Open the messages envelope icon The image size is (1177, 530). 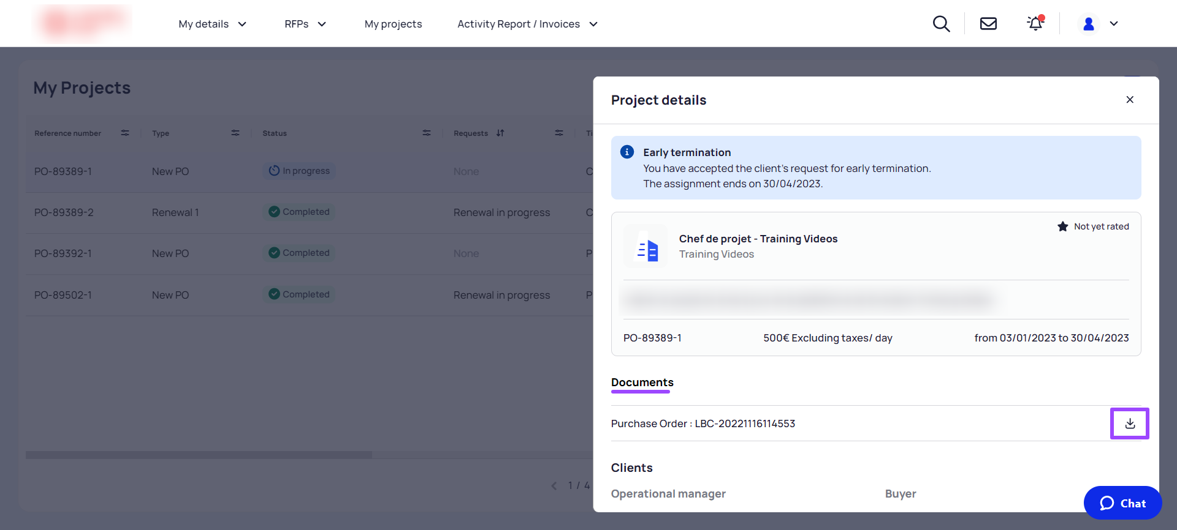[988, 24]
